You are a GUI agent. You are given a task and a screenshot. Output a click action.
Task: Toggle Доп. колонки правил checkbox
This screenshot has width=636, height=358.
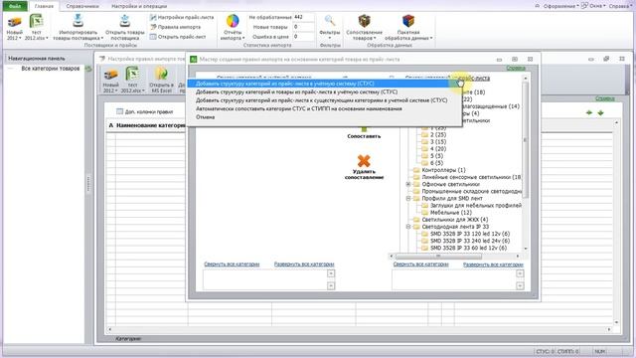[119, 111]
